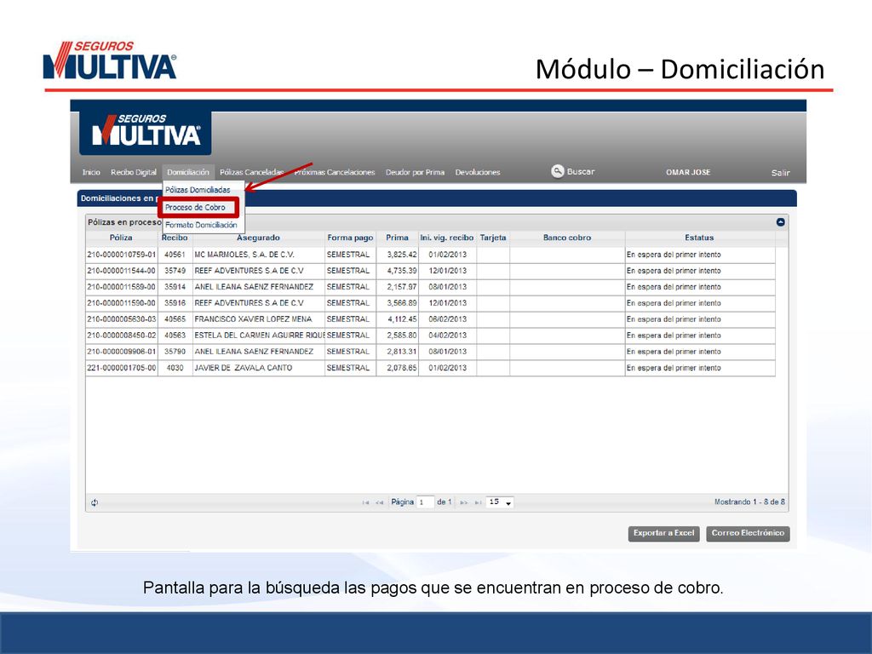The image size is (872, 654).
Task: Click the Correo Electrónico button
Action: [x=748, y=533]
